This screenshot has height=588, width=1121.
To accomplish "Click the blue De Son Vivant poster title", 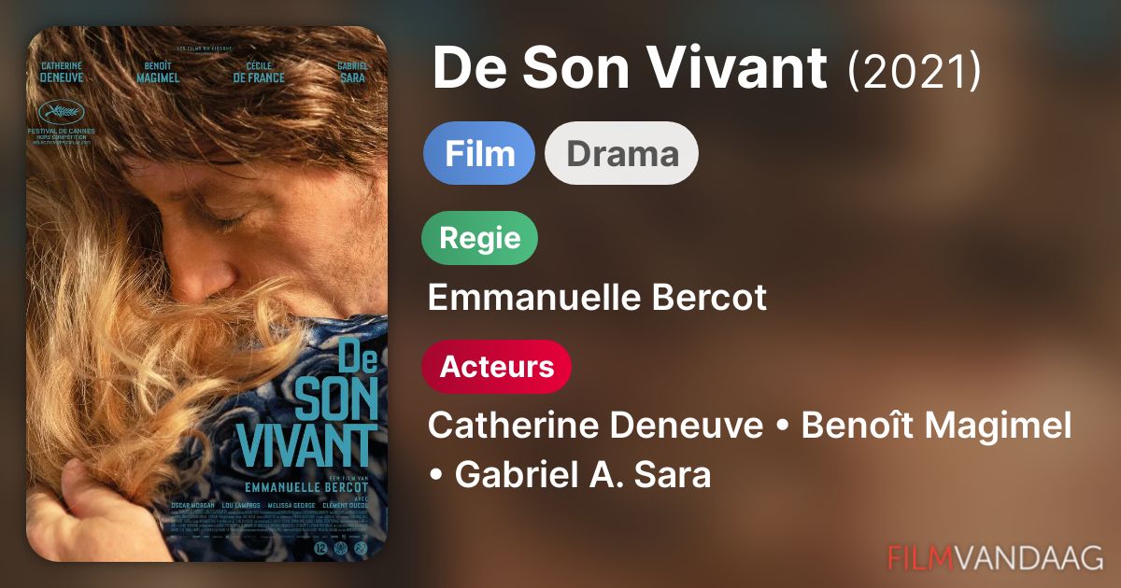I will 307,402.
